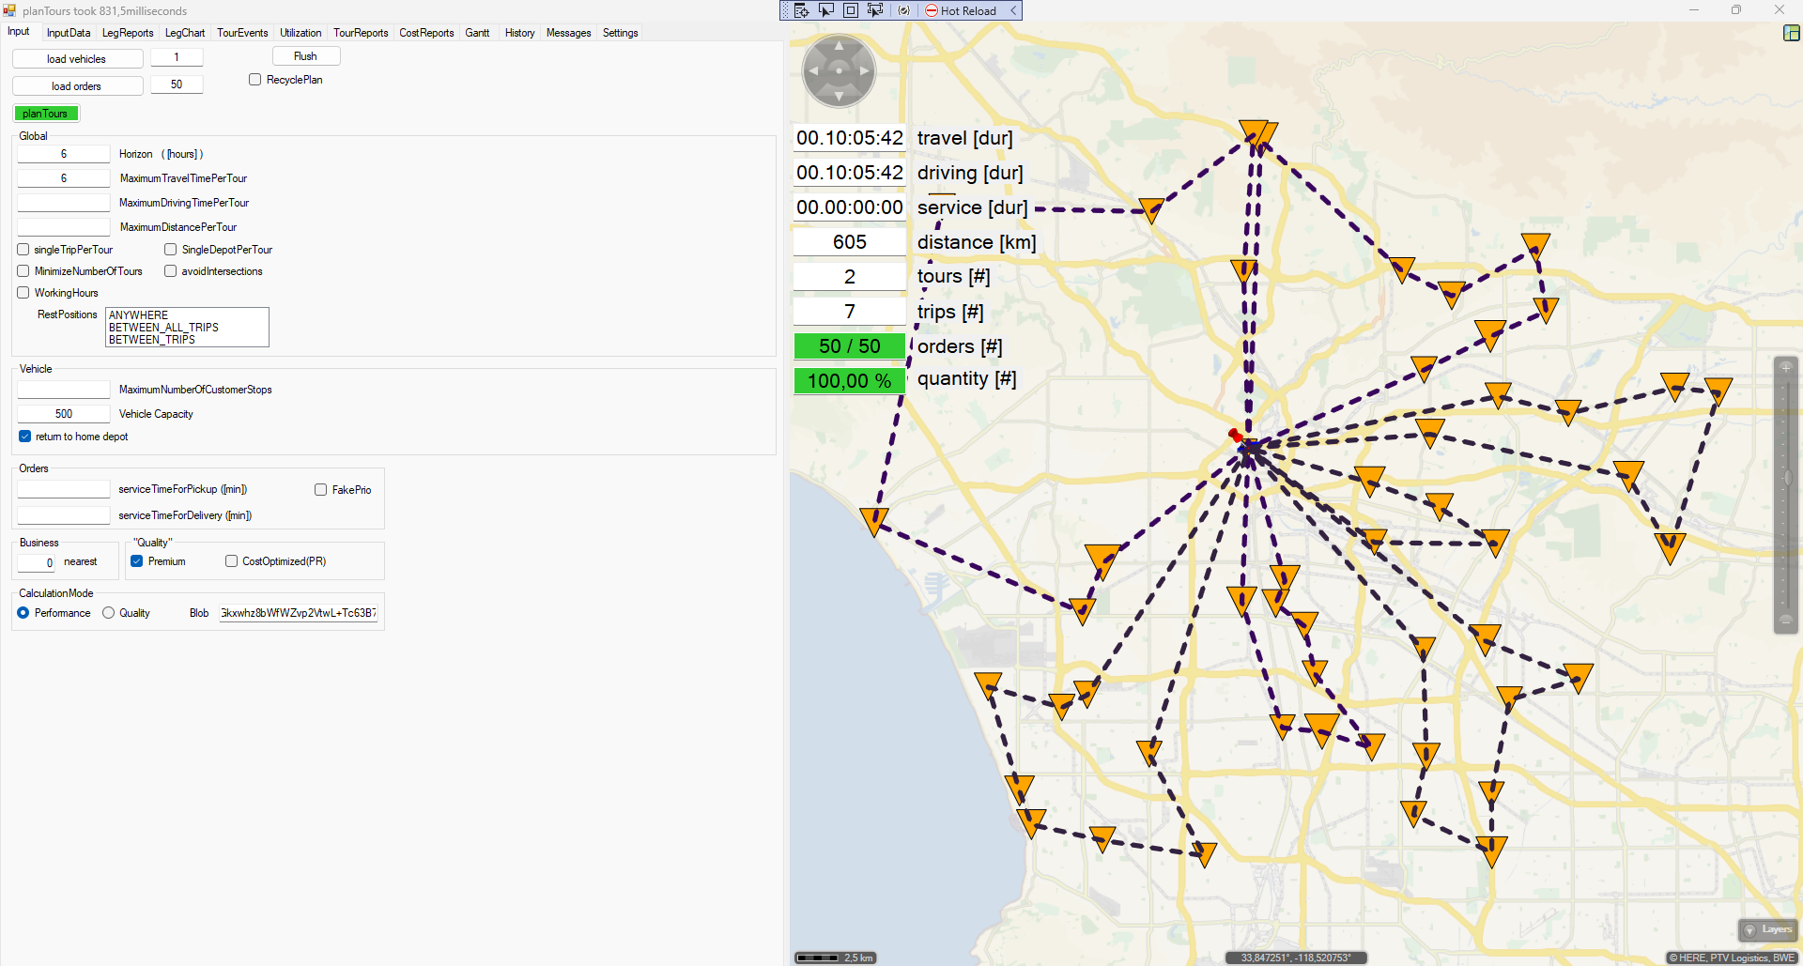Click the Select Element cursor icon

pyautogui.click(x=826, y=10)
